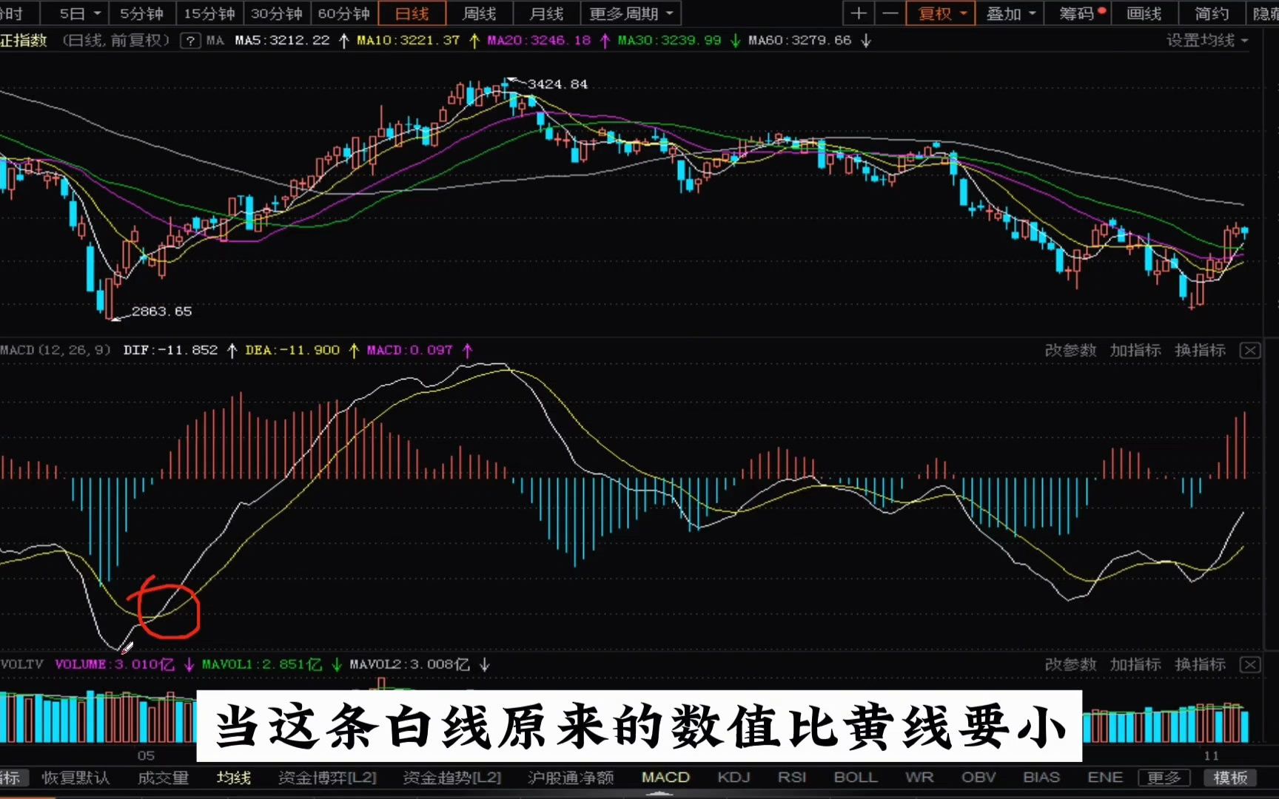Image resolution: width=1279 pixels, height=799 pixels.
Task: Select the KDJ indicator tab
Action: pos(734,778)
